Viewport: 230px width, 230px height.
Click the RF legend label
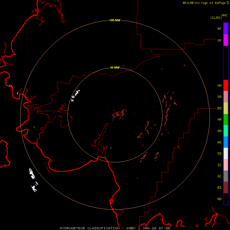coord(219,29)
